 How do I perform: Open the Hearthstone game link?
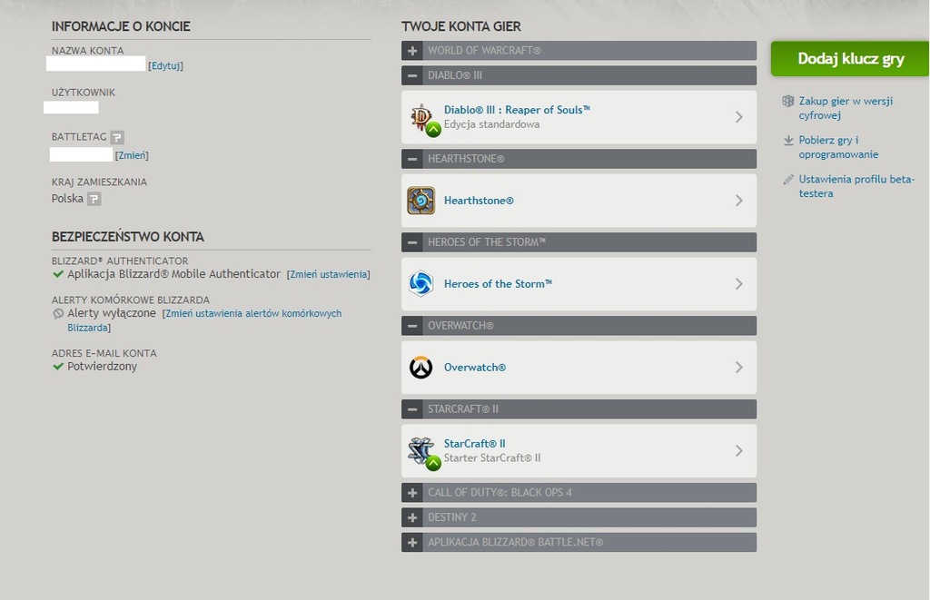[479, 201]
